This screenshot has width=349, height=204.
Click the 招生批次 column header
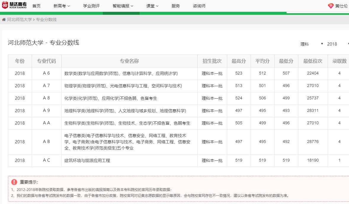point(212,61)
